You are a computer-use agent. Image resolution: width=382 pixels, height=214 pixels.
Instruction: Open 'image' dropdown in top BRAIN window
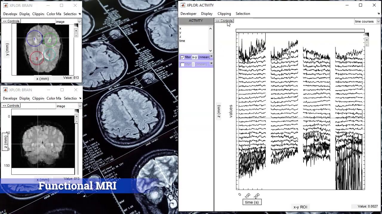(68, 22)
